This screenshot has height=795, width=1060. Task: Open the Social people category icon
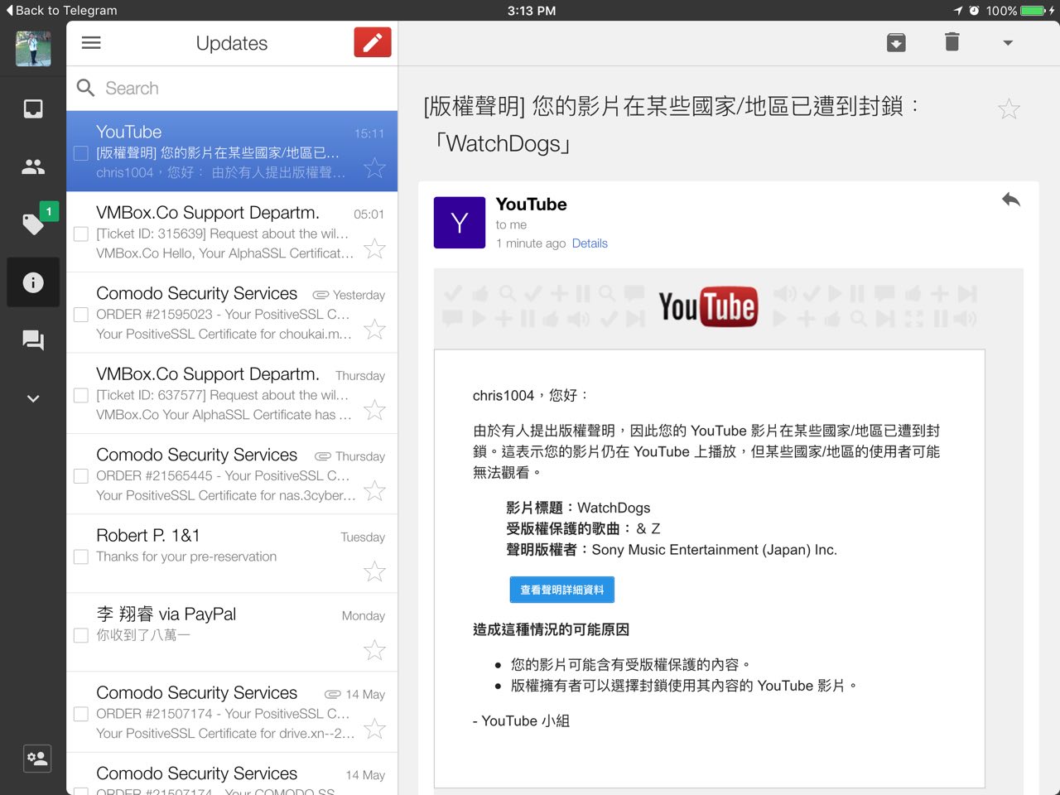point(33,166)
